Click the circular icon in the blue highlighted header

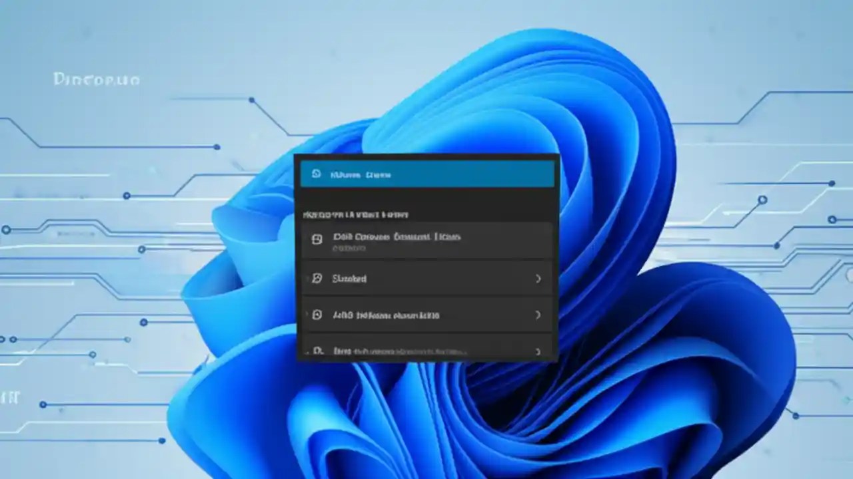pyautogui.click(x=316, y=174)
